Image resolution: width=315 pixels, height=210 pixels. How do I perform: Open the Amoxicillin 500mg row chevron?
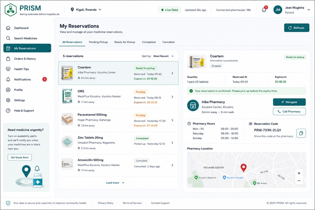[172, 165]
